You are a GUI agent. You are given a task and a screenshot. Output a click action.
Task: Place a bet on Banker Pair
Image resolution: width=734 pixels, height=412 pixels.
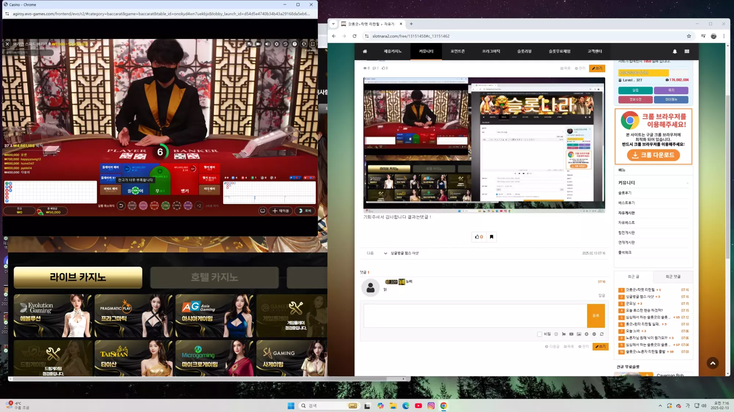(210, 168)
